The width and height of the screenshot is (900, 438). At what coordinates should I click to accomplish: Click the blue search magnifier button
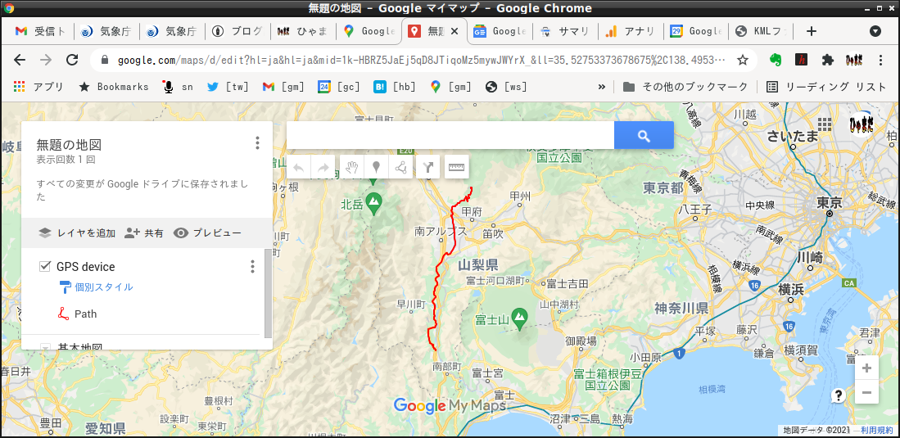pos(644,135)
